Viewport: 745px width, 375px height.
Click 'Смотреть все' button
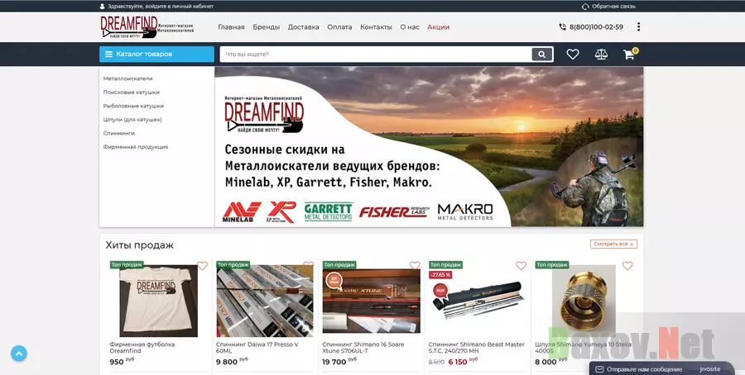coord(614,244)
